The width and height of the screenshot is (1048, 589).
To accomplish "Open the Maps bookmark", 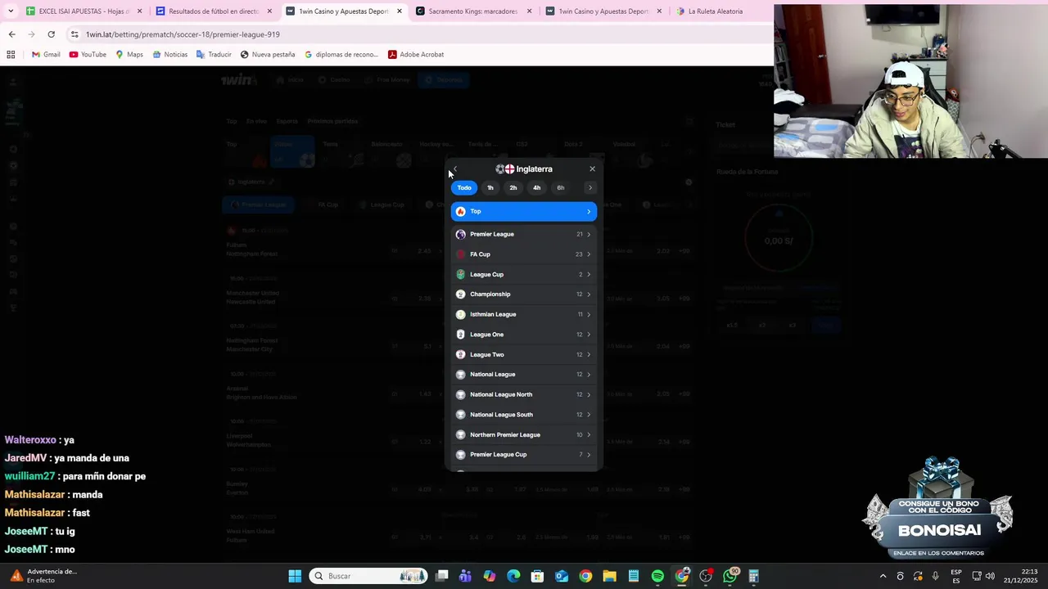I will 129,55.
